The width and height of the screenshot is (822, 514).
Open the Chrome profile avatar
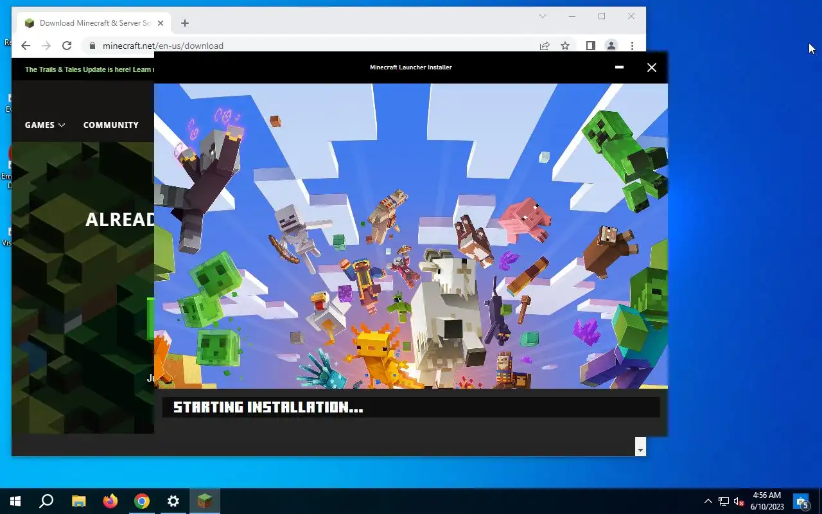pos(611,46)
